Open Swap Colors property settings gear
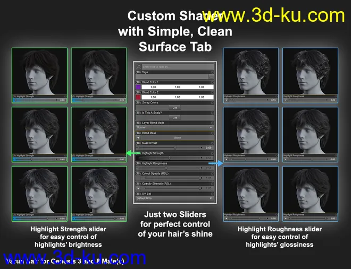 pos(212,103)
